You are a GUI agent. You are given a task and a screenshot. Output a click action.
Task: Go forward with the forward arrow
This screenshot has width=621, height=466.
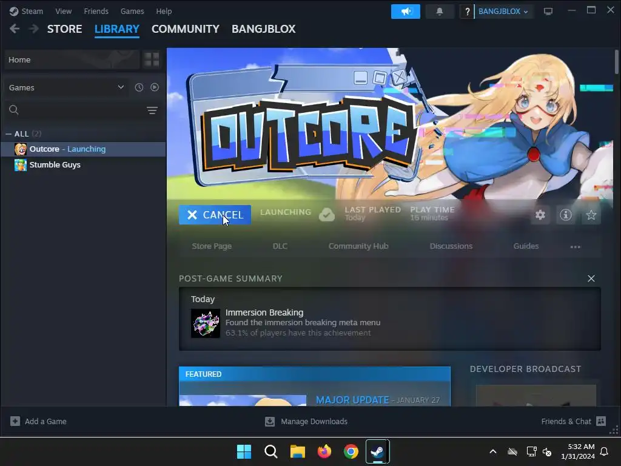pos(34,29)
